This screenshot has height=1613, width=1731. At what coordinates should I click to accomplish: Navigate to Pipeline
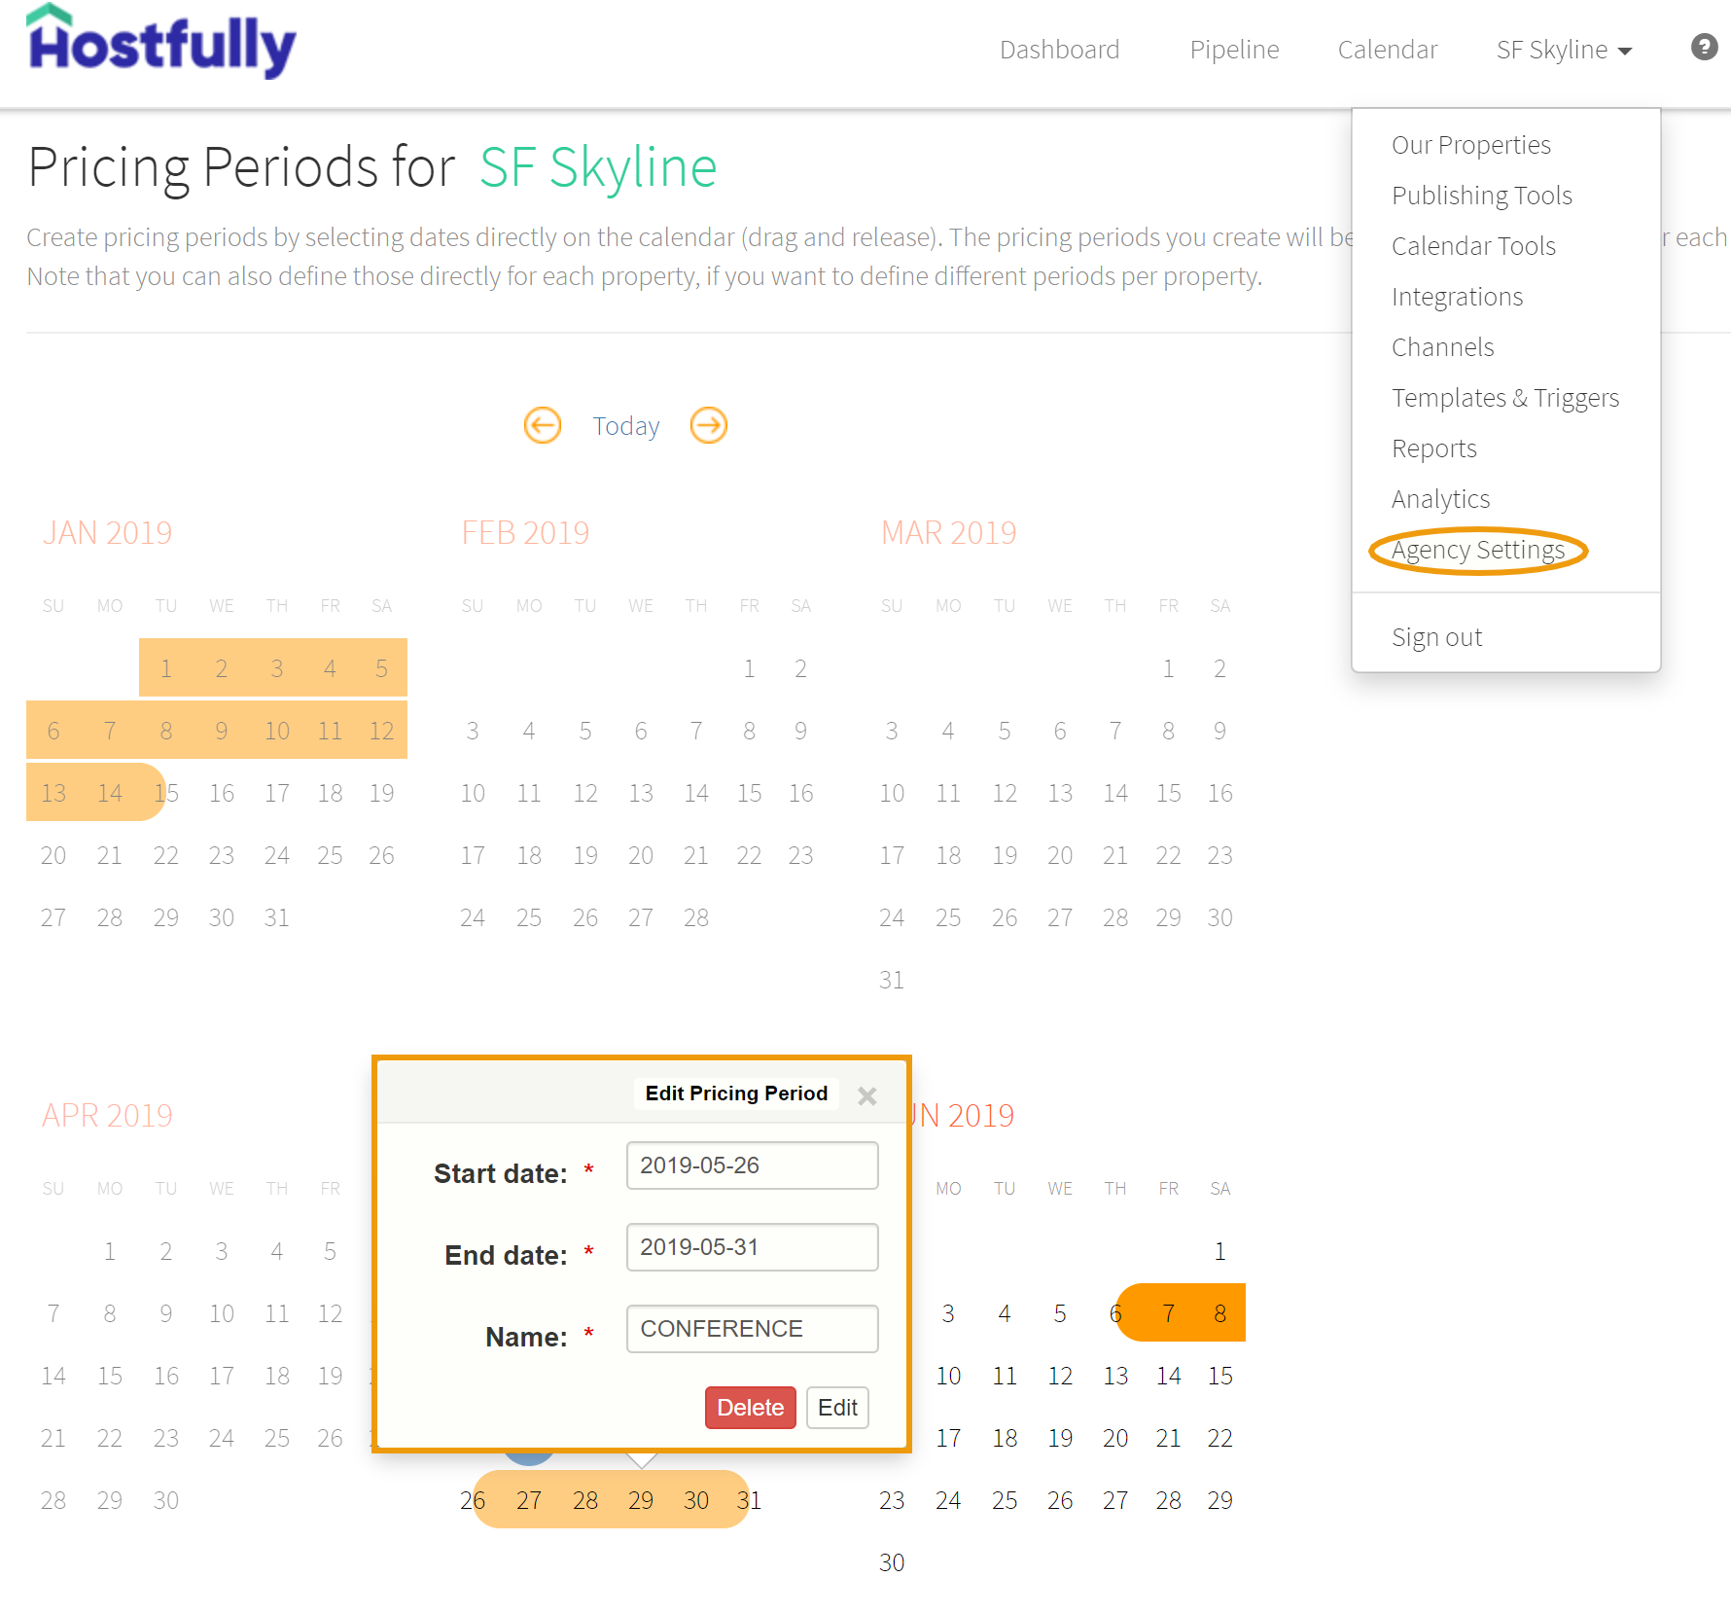click(x=1234, y=50)
